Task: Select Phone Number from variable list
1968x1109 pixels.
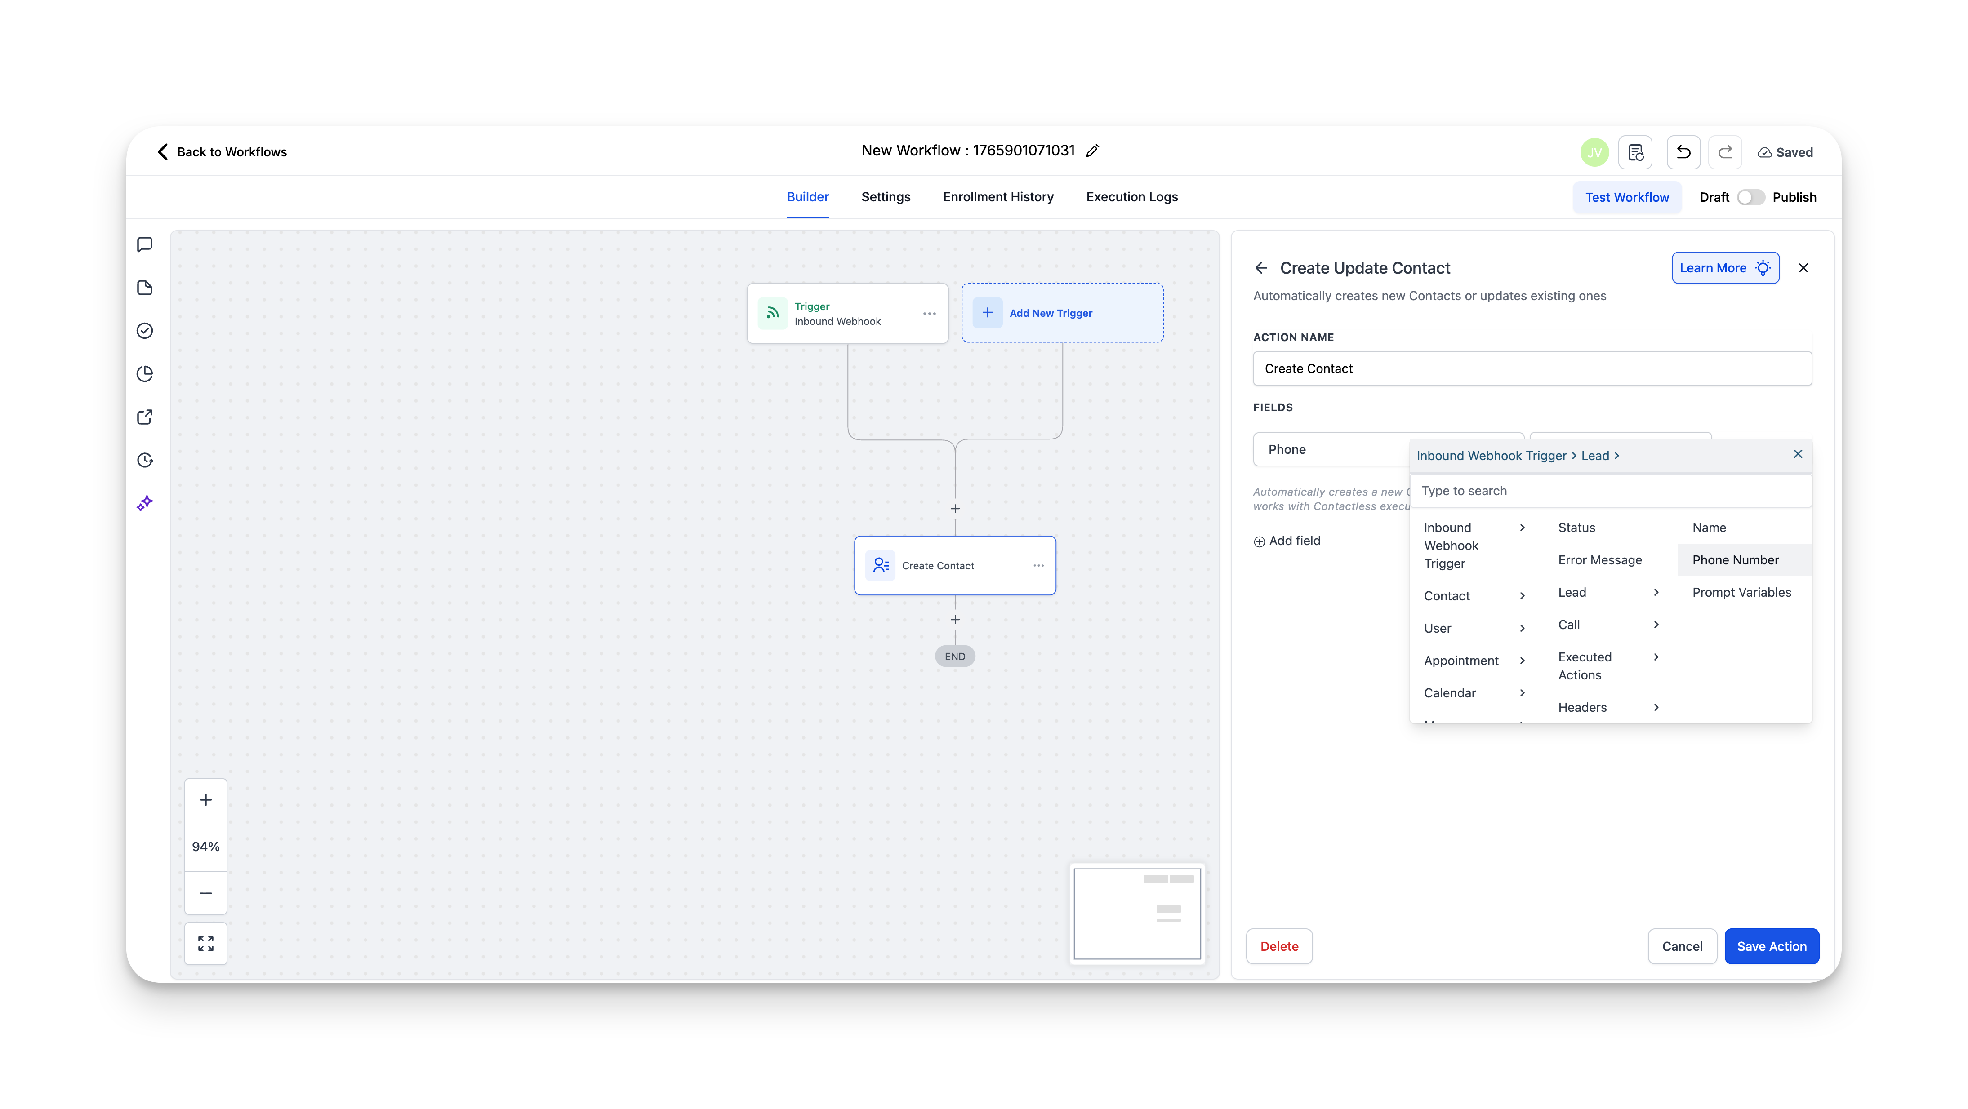Action: point(1735,560)
